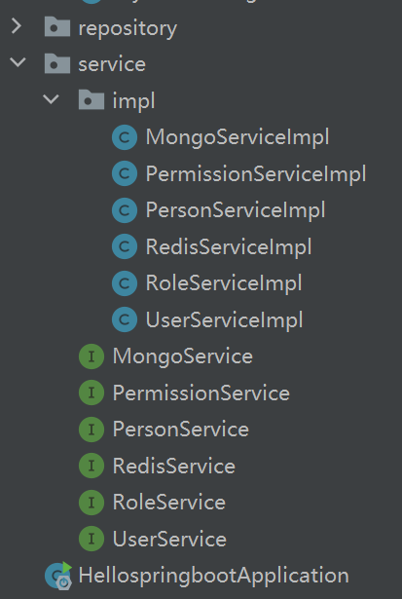Collapse the service folder chevron
The height and width of the screenshot is (599, 402).
(x=18, y=62)
